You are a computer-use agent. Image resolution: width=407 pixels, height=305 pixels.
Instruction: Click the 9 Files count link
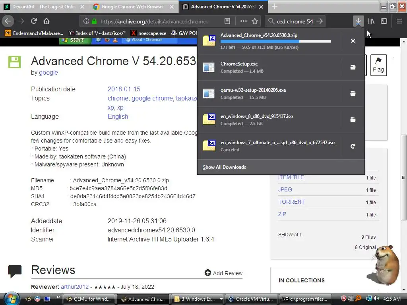tap(368, 237)
